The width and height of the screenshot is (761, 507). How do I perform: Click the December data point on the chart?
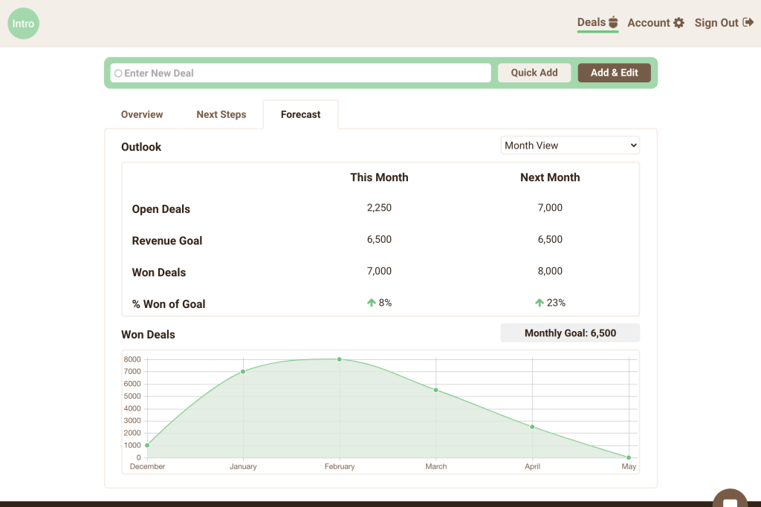[x=147, y=445]
